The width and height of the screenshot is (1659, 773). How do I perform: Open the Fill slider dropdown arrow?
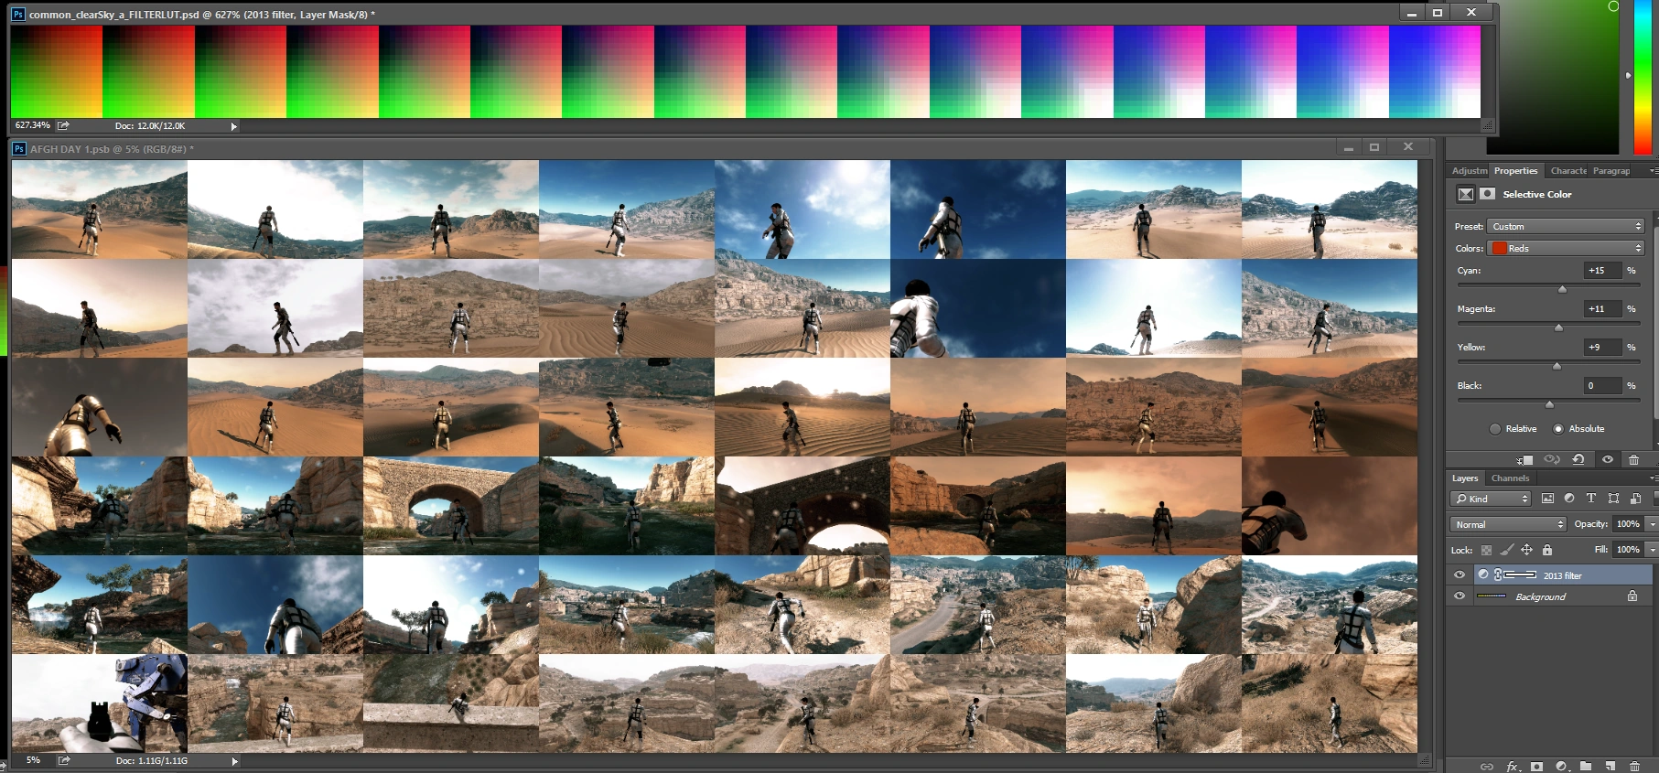pos(1652,550)
